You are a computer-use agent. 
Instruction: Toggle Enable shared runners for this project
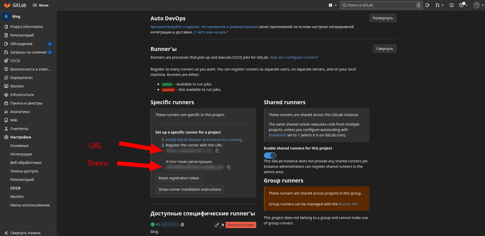[270, 155]
